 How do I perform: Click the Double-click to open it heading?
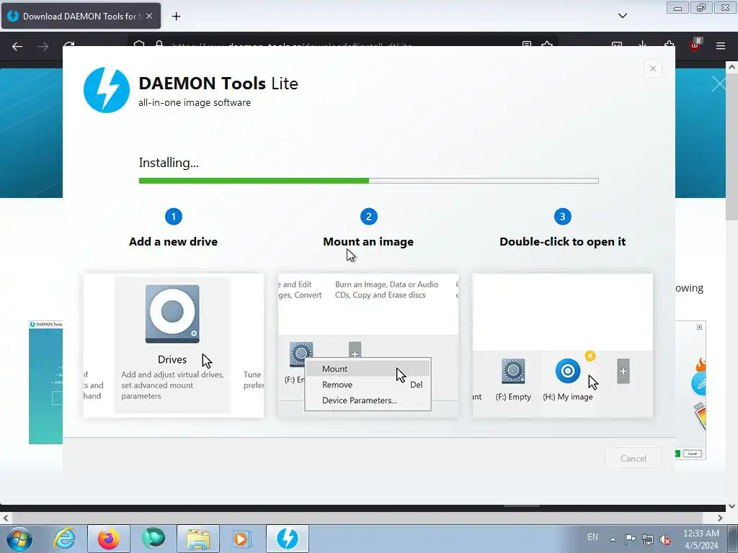pyautogui.click(x=562, y=241)
